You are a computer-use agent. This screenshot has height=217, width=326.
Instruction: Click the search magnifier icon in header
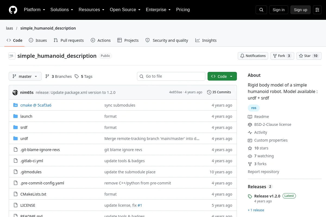point(261,10)
